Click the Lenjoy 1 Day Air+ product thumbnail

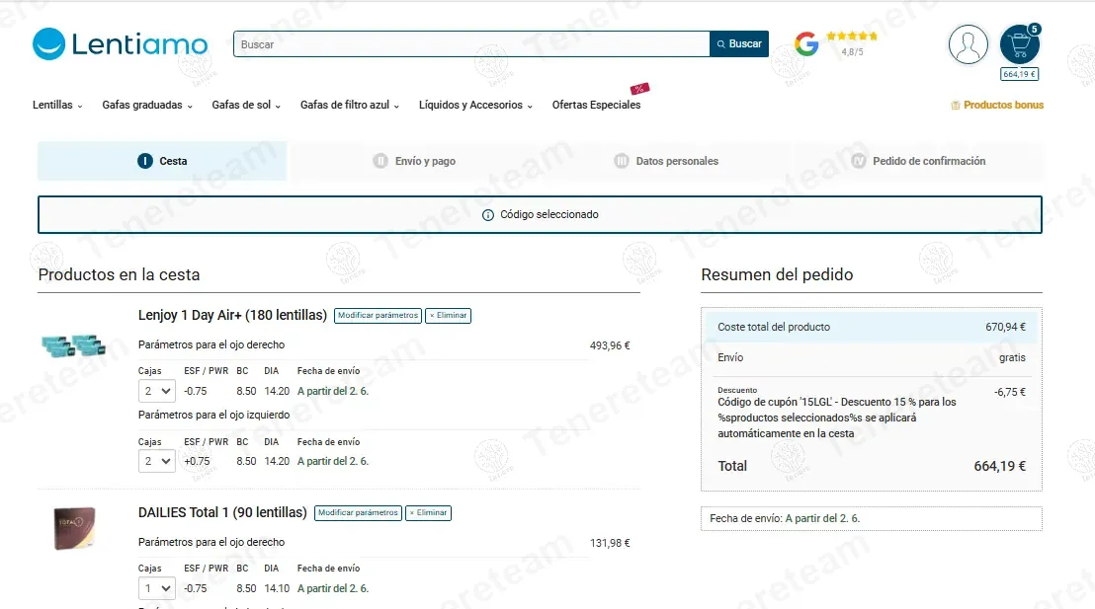[x=73, y=345]
